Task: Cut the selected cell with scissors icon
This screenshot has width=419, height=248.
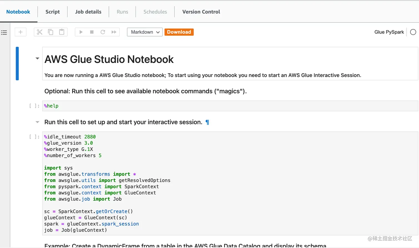Action: tap(40, 32)
